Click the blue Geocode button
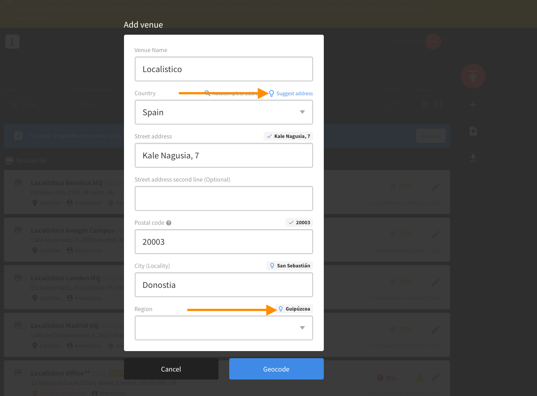This screenshot has height=396, width=537. click(x=277, y=369)
